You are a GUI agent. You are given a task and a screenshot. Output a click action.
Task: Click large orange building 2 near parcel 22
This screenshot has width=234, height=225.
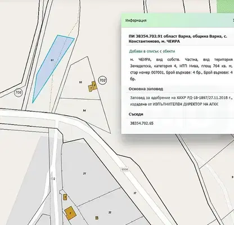click(70, 213)
